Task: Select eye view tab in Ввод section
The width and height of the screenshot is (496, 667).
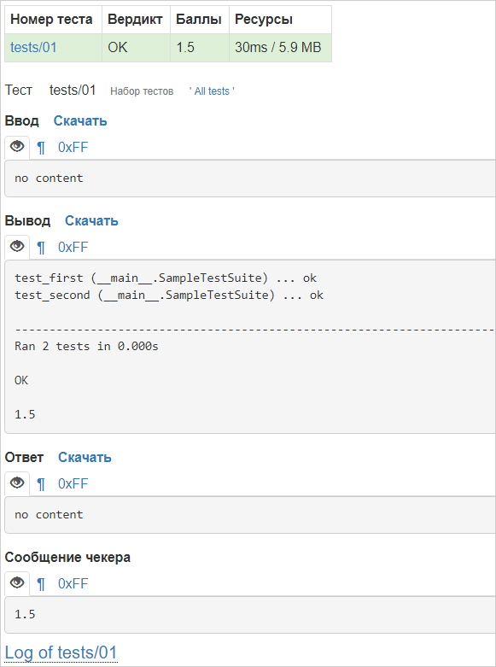Action: (17, 147)
